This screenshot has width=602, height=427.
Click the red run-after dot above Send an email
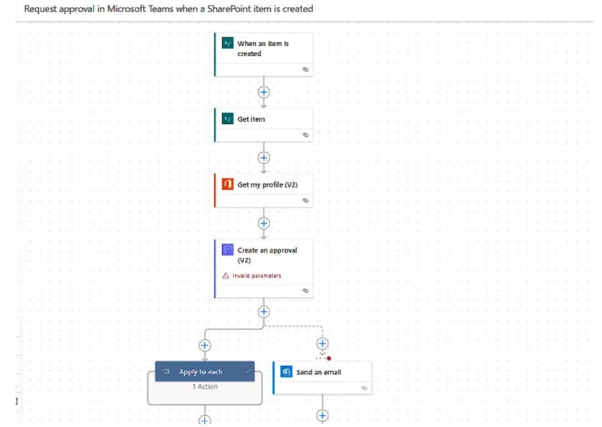coord(329,358)
